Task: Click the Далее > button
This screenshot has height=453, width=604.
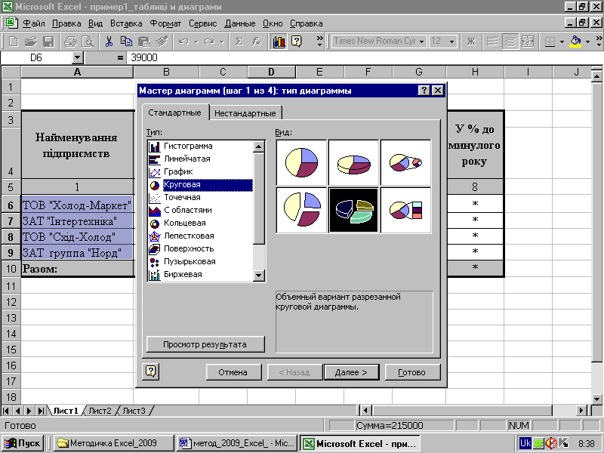Action: click(x=351, y=372)
